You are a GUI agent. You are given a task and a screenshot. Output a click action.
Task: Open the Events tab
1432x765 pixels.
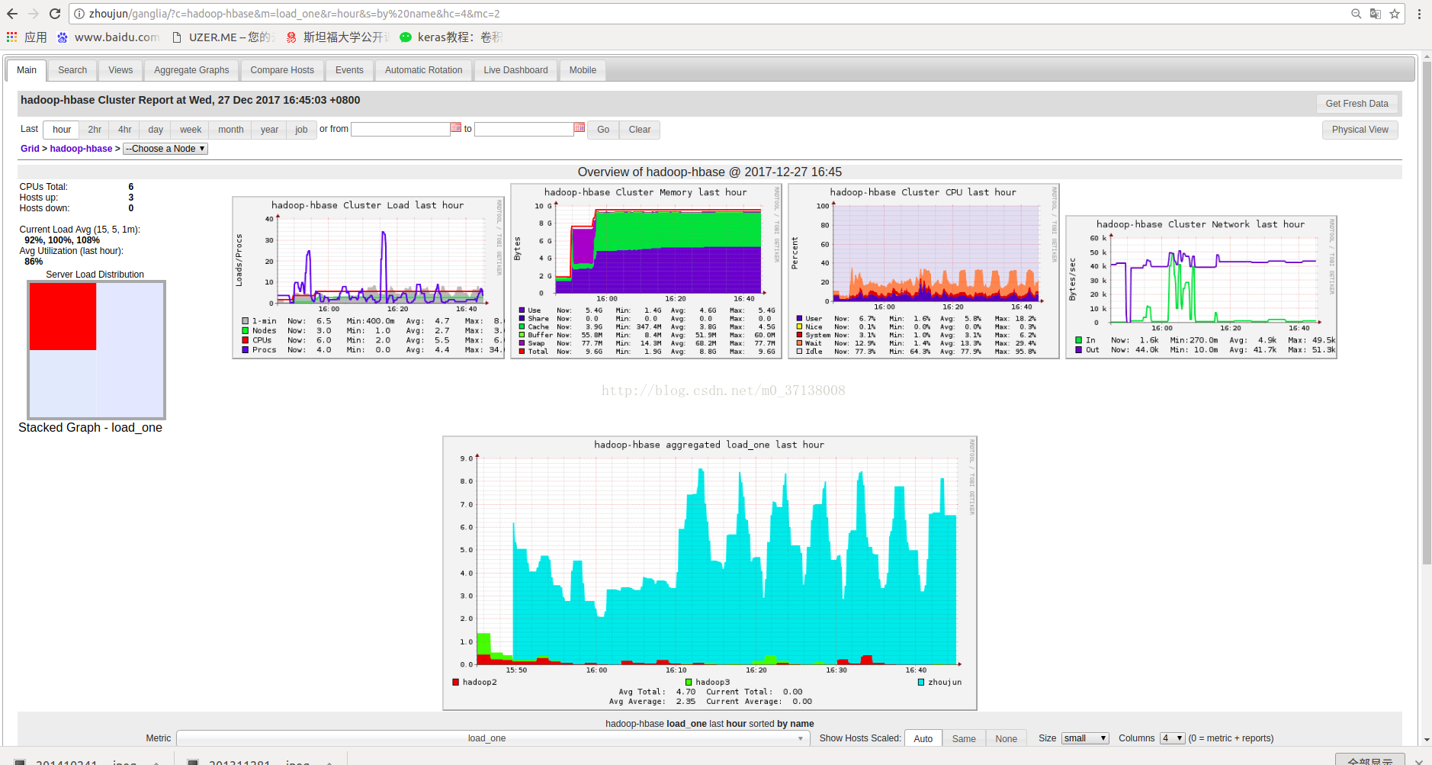click(349, 70)
